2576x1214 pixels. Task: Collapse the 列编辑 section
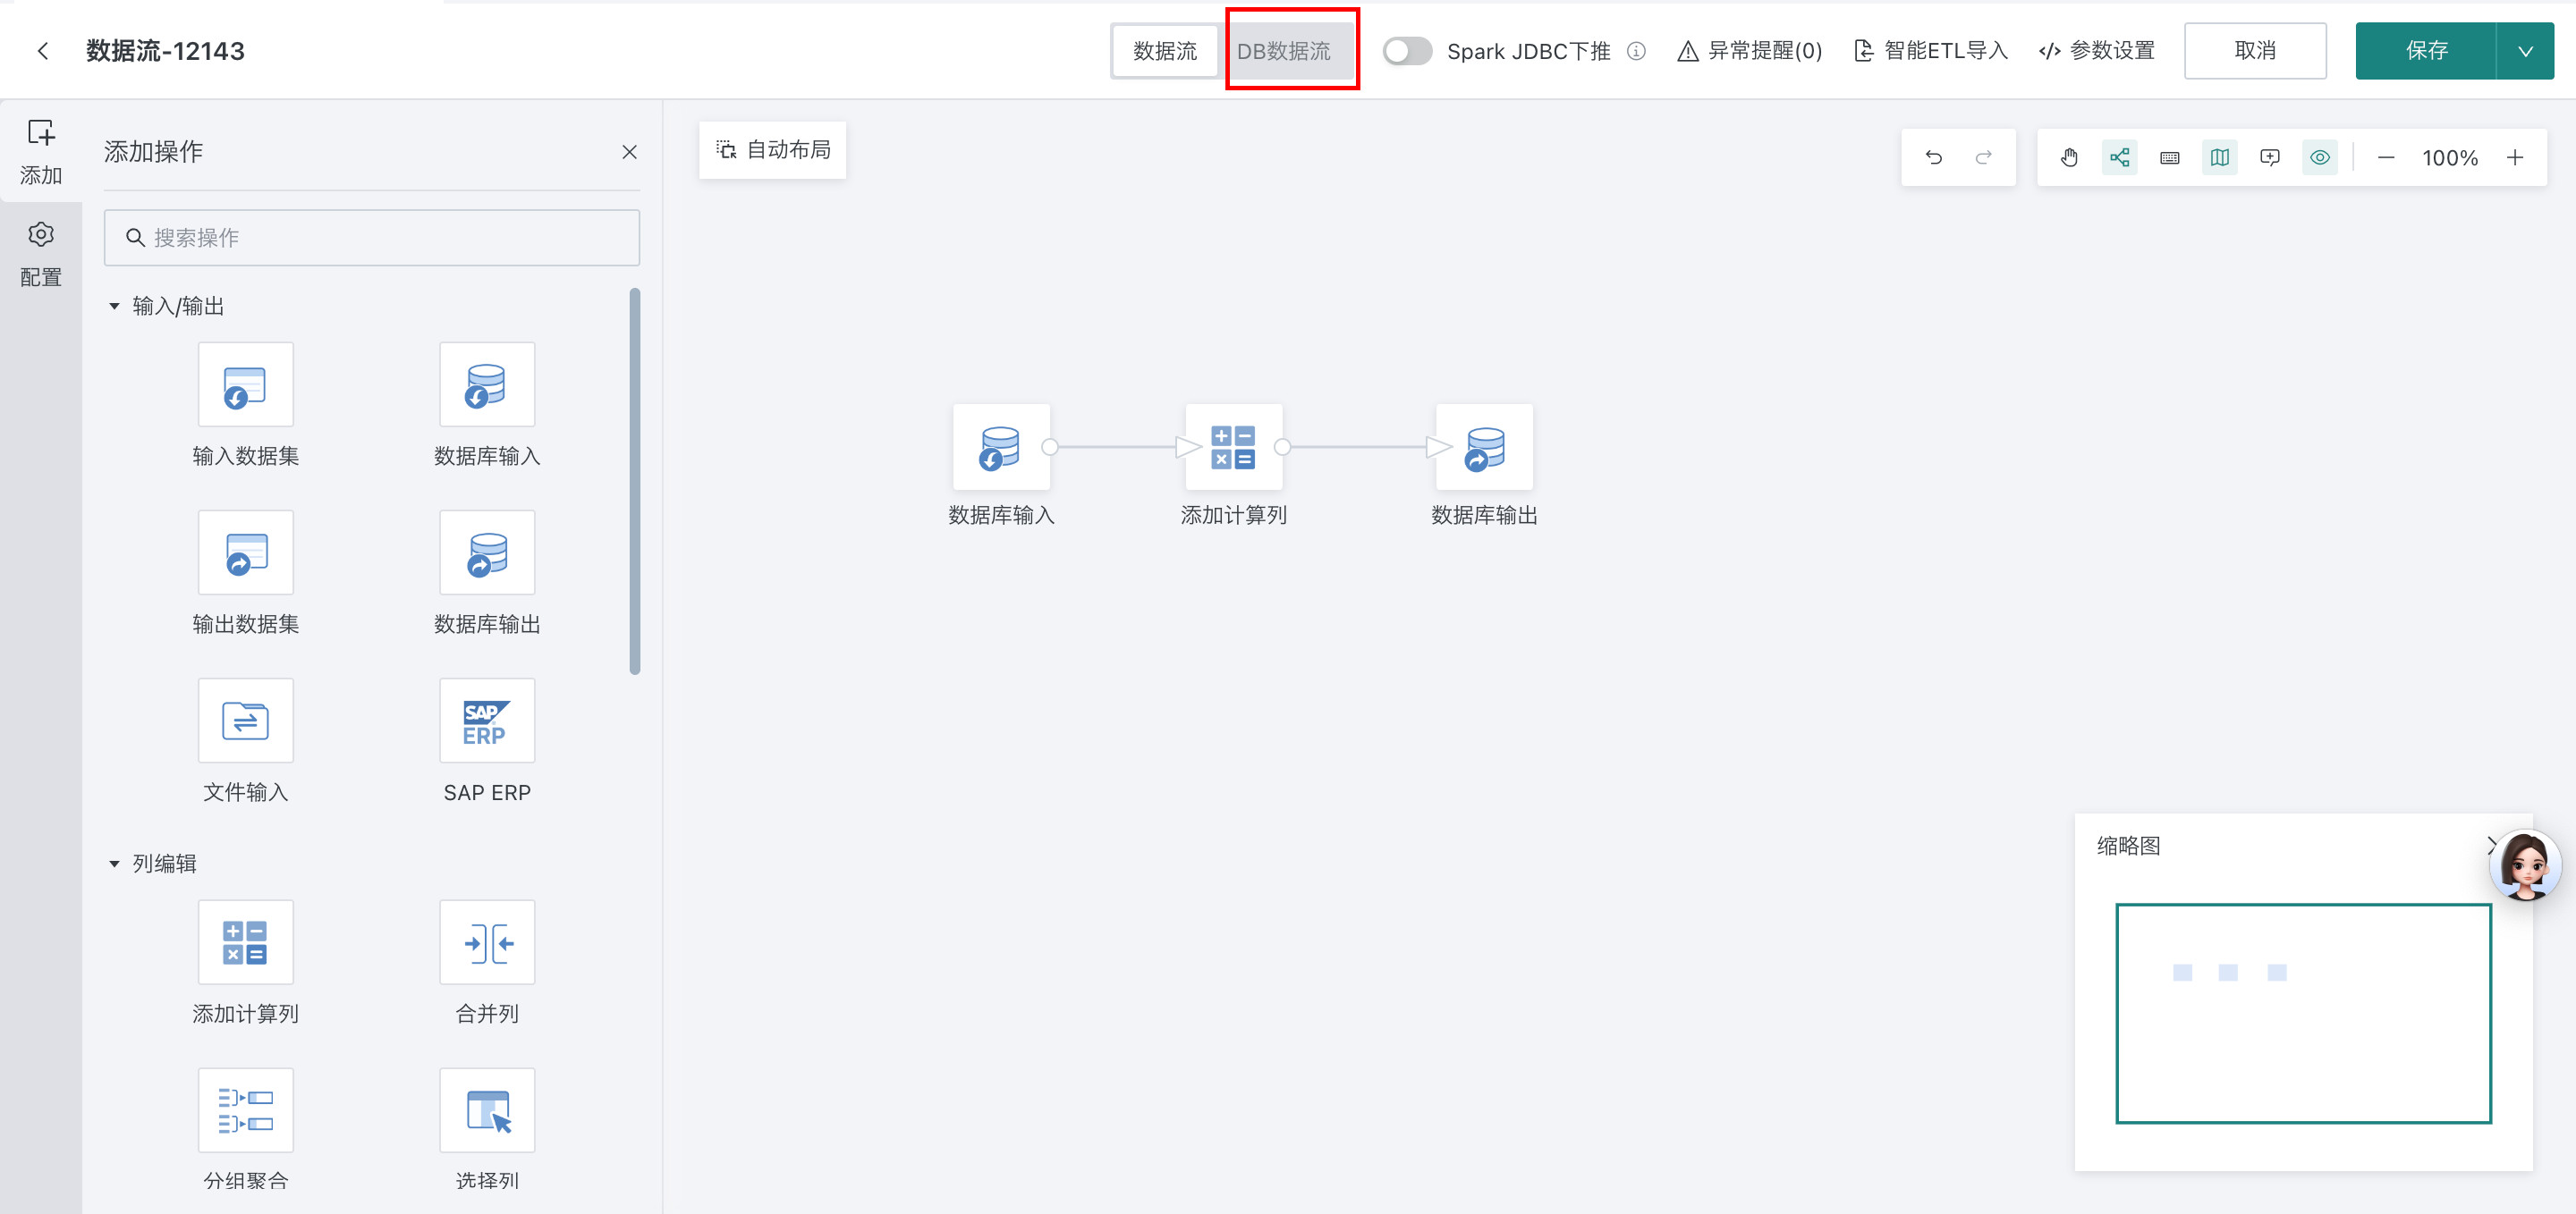click(x=114, y=864)
